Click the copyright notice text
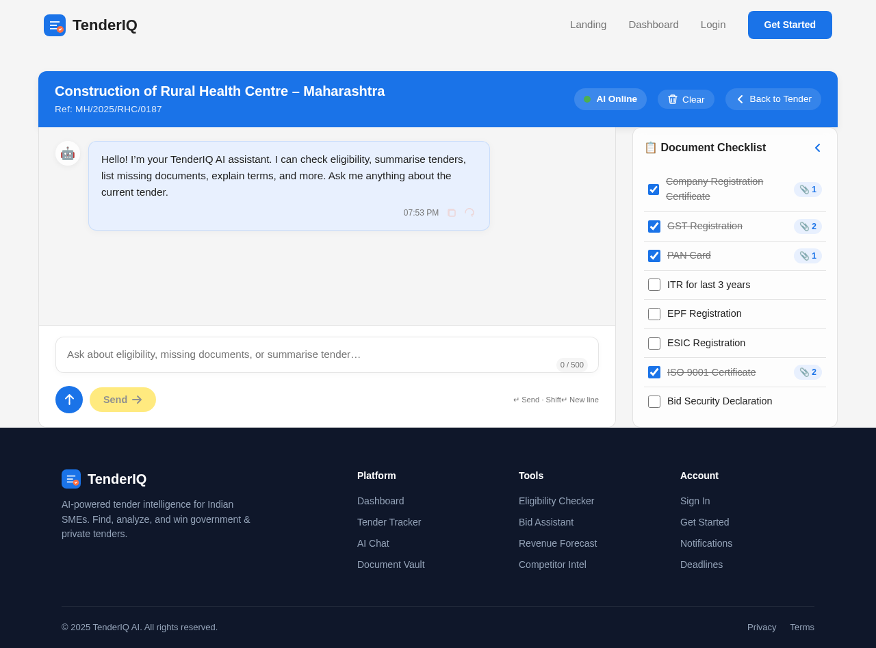The width and height of the screenshot is (876, 648). [140, 627]
